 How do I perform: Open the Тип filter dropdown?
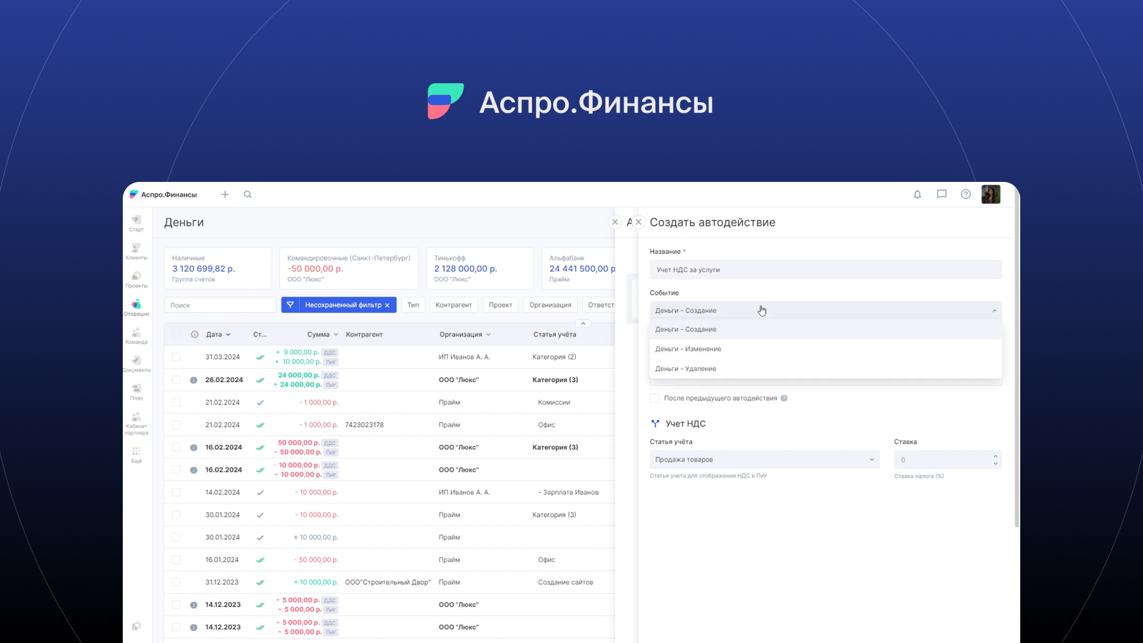(413, 305)
